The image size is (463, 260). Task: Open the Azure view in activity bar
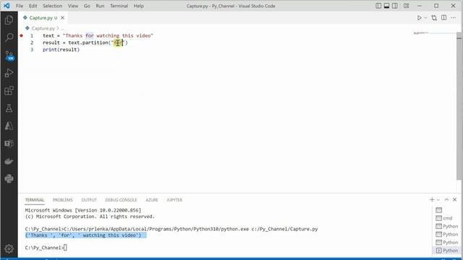(x=9, y=126)
